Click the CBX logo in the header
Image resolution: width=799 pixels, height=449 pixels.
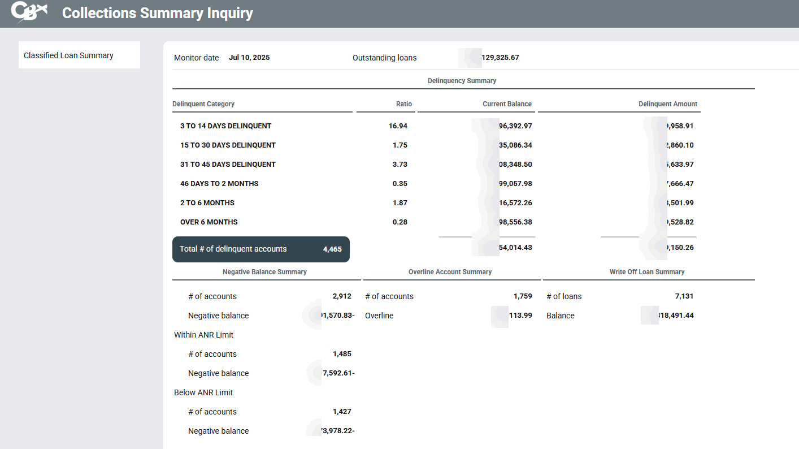coord(29,12)
